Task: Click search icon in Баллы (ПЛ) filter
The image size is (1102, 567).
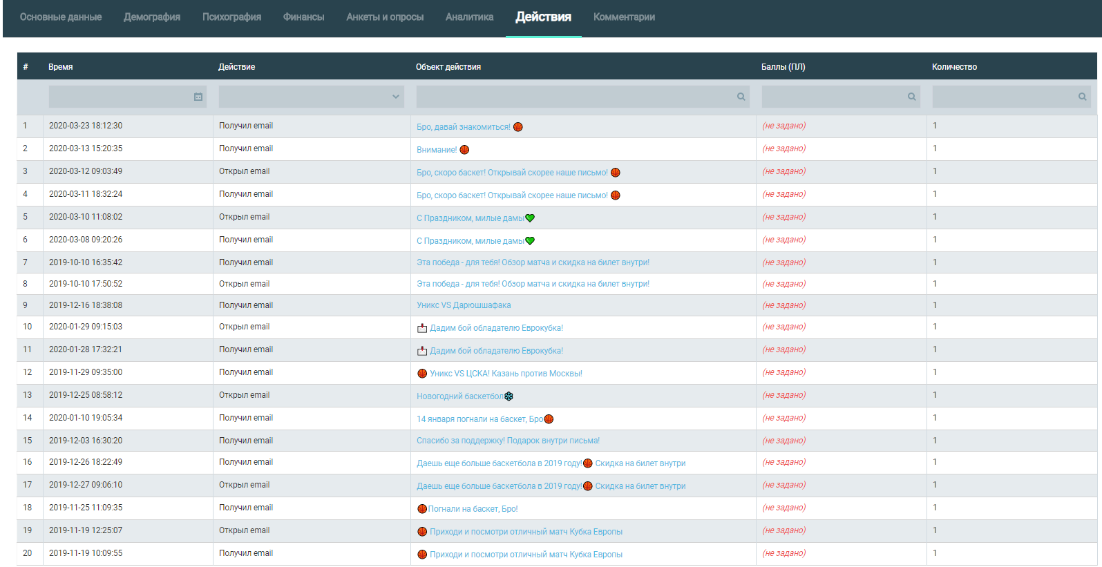Action: [911, 97]
